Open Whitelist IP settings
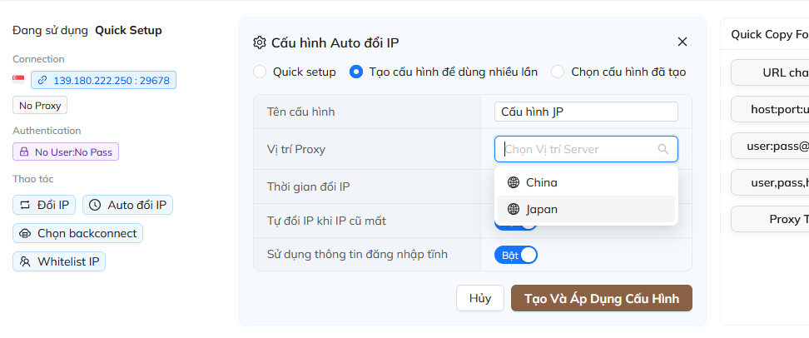This screenshot has width=809, height=338. [x=59, y=261]
